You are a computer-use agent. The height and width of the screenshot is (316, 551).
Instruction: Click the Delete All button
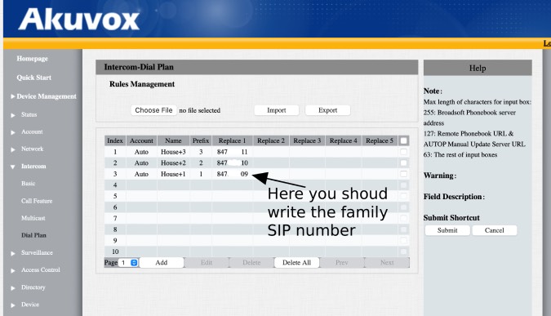pyautogui.click(x=296, y=263)
